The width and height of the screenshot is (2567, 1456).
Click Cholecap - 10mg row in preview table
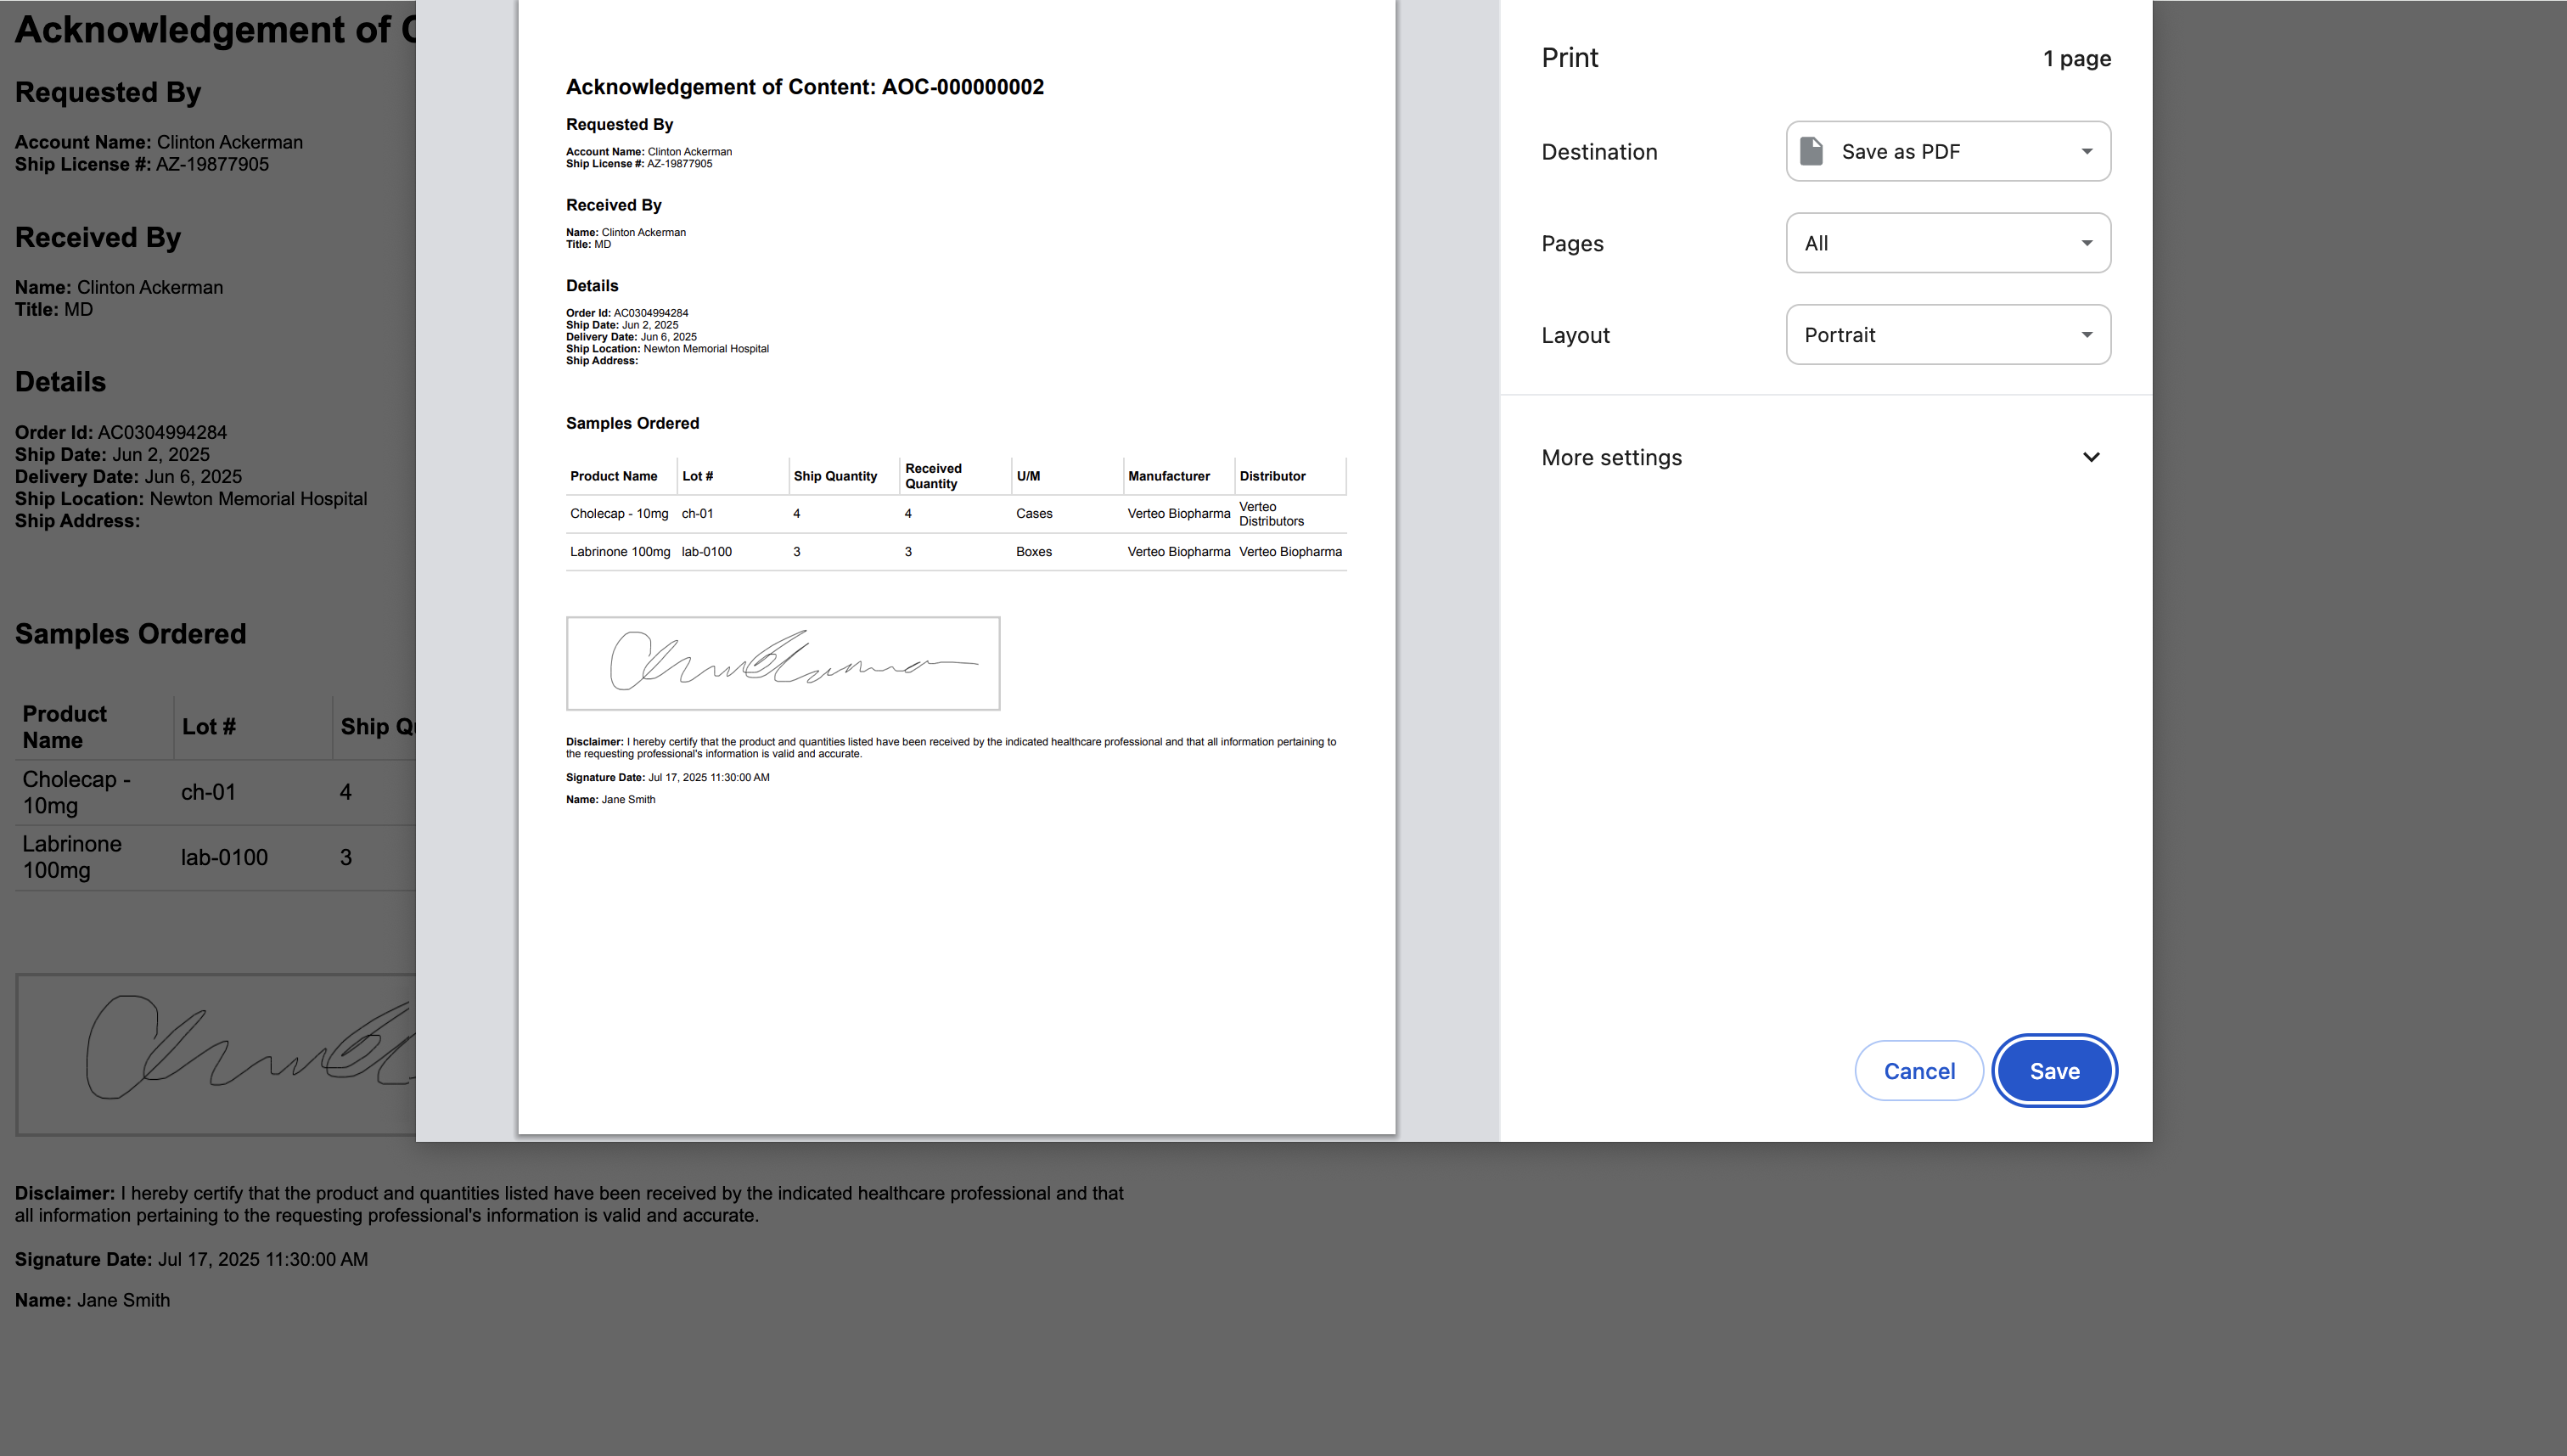619,514
